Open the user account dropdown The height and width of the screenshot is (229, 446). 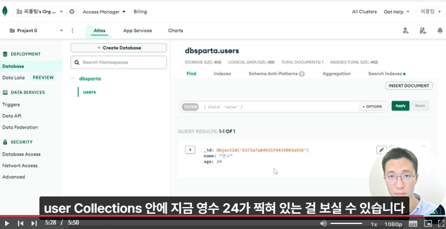tap(430, 12)
